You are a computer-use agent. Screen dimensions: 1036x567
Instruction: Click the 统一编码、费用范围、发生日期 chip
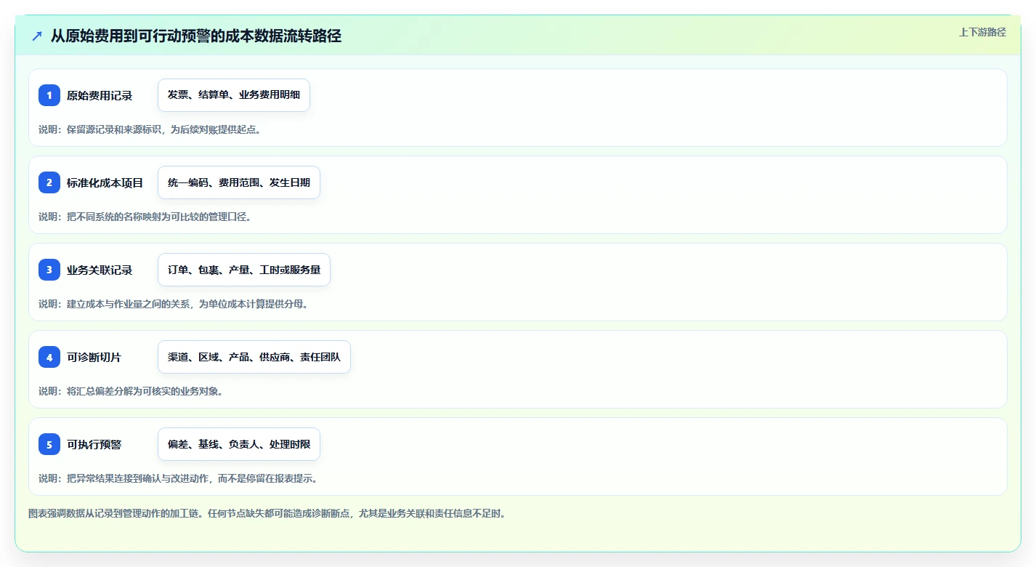click(x=239, y=182)
